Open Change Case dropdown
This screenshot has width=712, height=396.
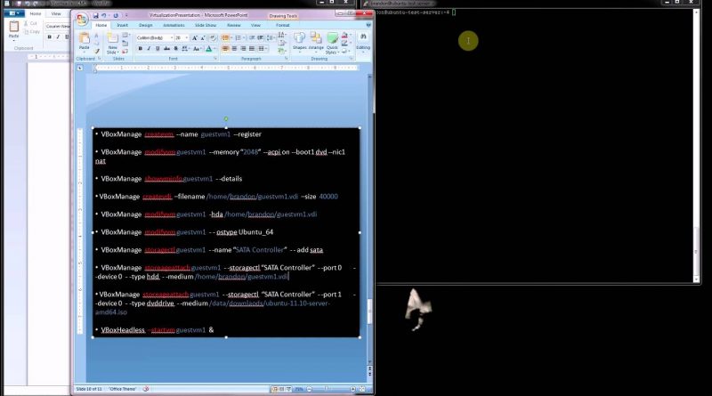pyautogui.click(x=197, y=48)
